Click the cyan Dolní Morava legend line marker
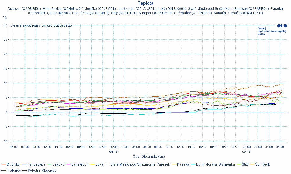 [x=193, y=164]
